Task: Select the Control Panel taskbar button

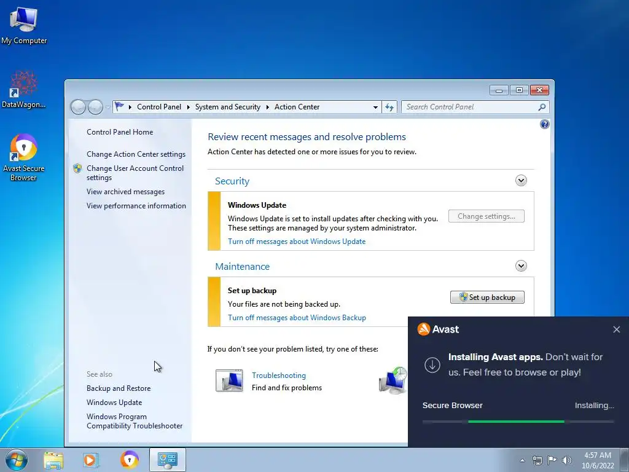Action: 167,460
